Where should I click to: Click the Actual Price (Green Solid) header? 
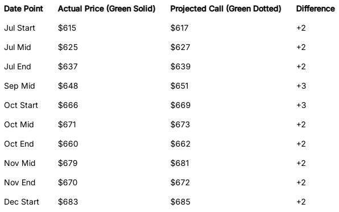tap(106, 9)
